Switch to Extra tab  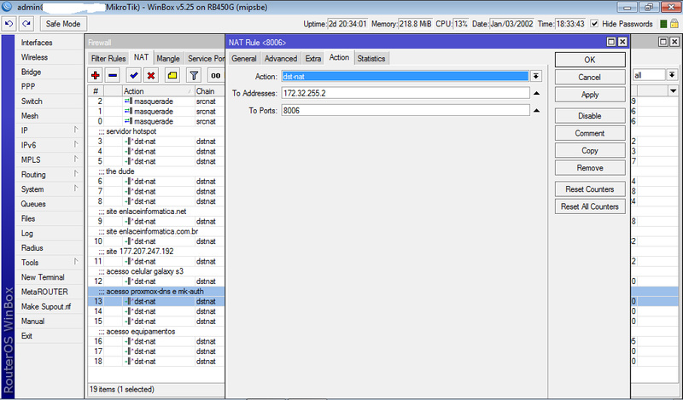pos(312,58)
